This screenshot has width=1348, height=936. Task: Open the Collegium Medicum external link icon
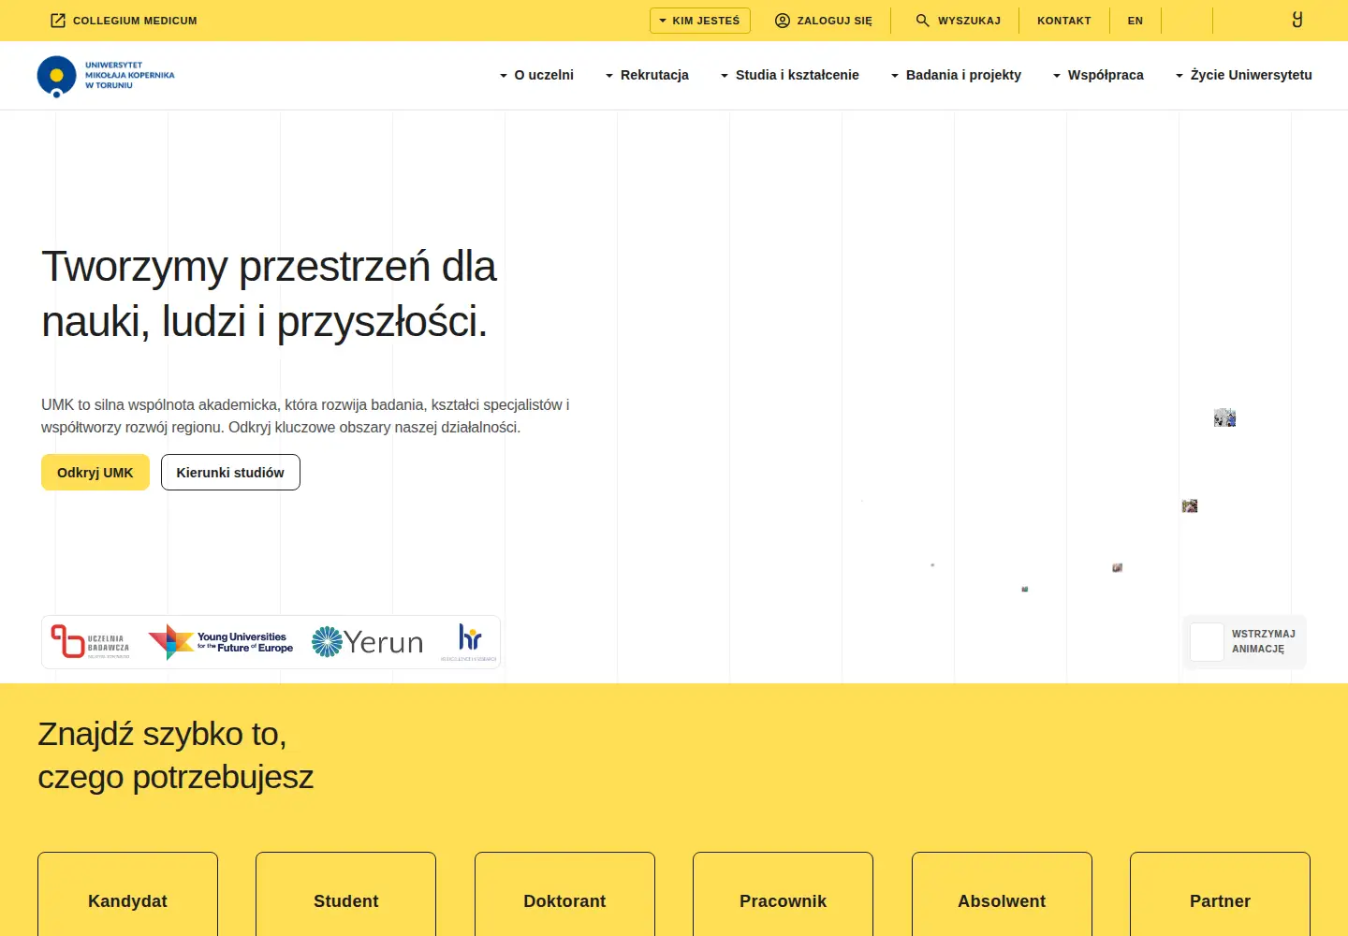[x=58, y=21]
